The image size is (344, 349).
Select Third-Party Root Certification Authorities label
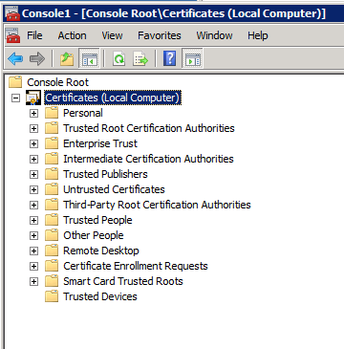[157, 205]
